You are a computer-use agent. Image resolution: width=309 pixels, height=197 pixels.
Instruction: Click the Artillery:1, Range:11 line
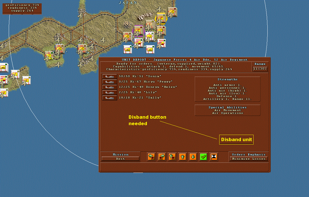point(227,99)
